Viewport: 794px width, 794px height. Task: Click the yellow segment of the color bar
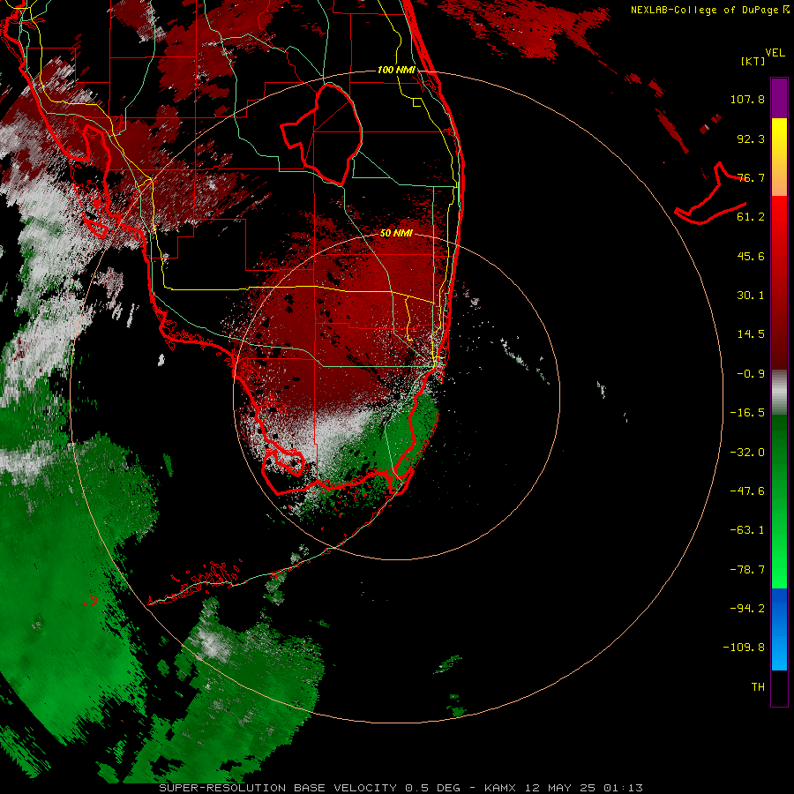779,131
